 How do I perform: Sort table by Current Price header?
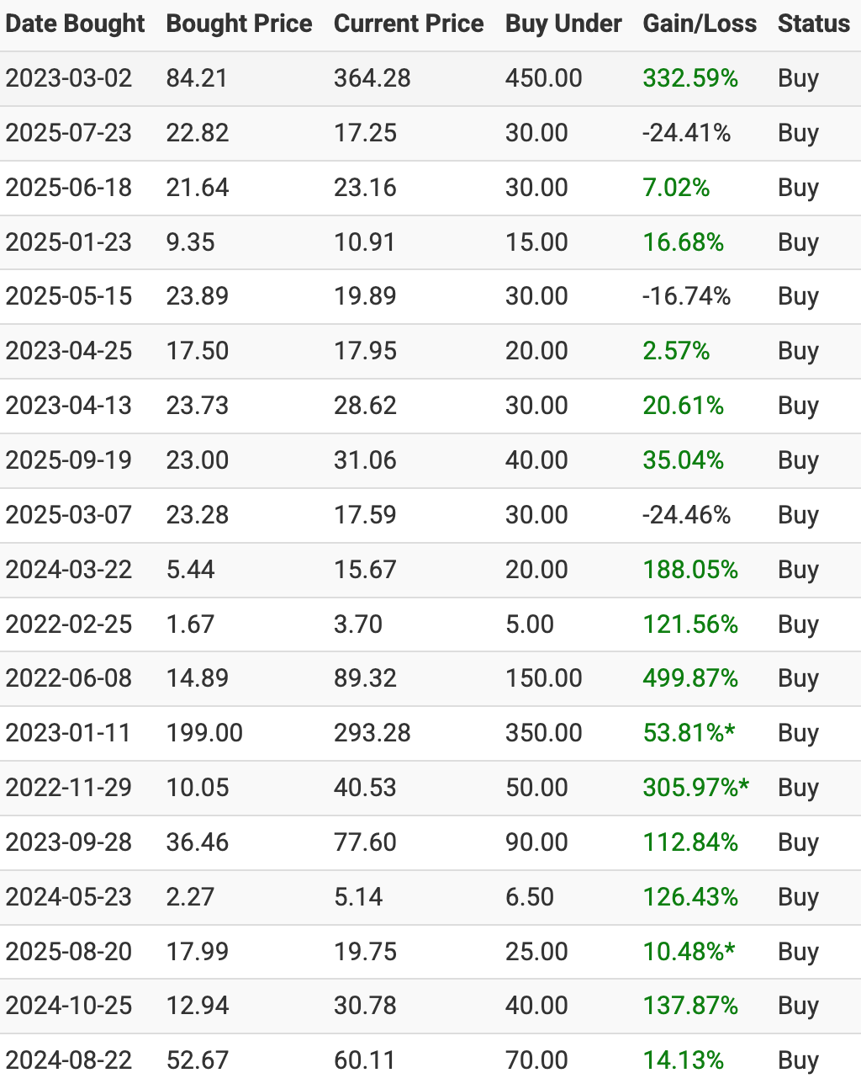click(x=409, y=24)
